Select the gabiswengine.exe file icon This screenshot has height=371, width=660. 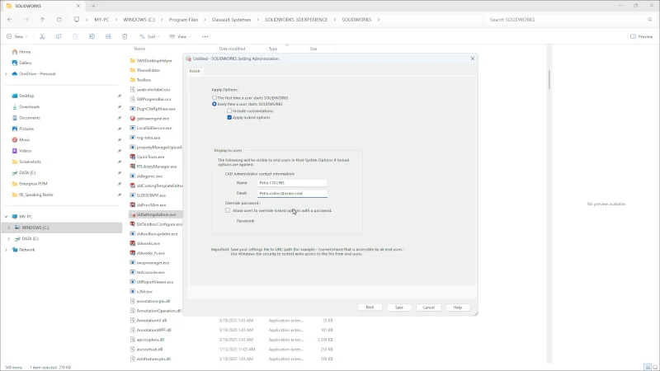click(x=133, y=118)
